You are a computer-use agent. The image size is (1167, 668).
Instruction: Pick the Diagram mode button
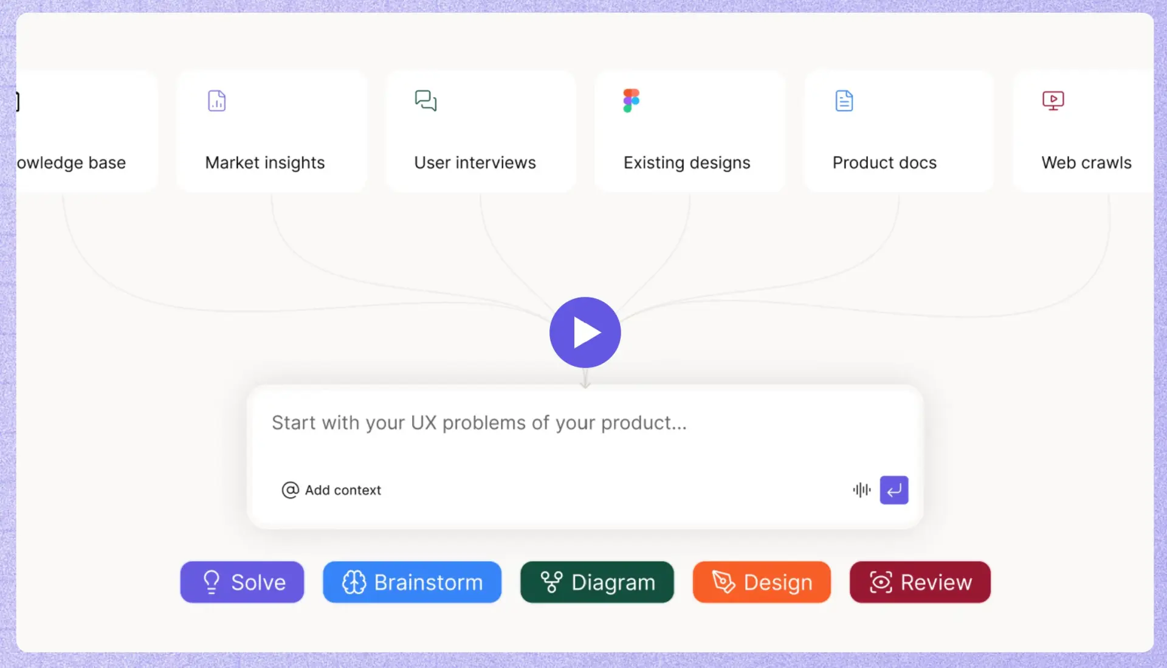pyautogui.click(x=597, y=582)
